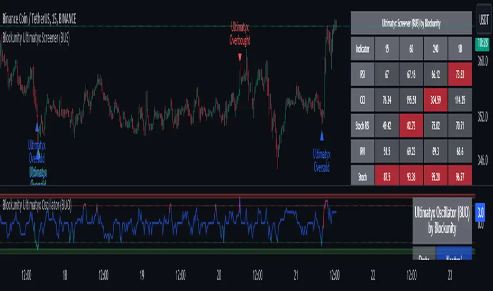The height and width of the screenshot is (291, 493).
Task: Click the CCI value 76.34
Action: (x=387, y=100)
